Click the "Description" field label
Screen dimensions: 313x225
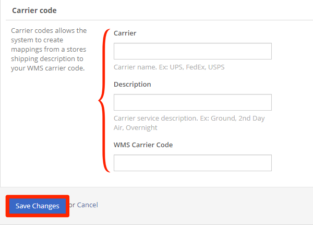point(133,85)
